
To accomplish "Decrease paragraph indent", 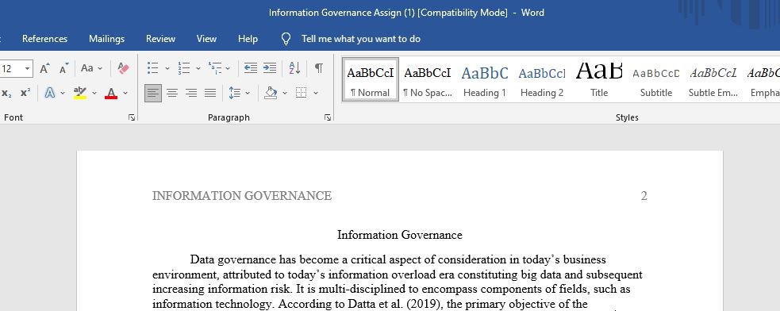I will click(x=251, y=68).
